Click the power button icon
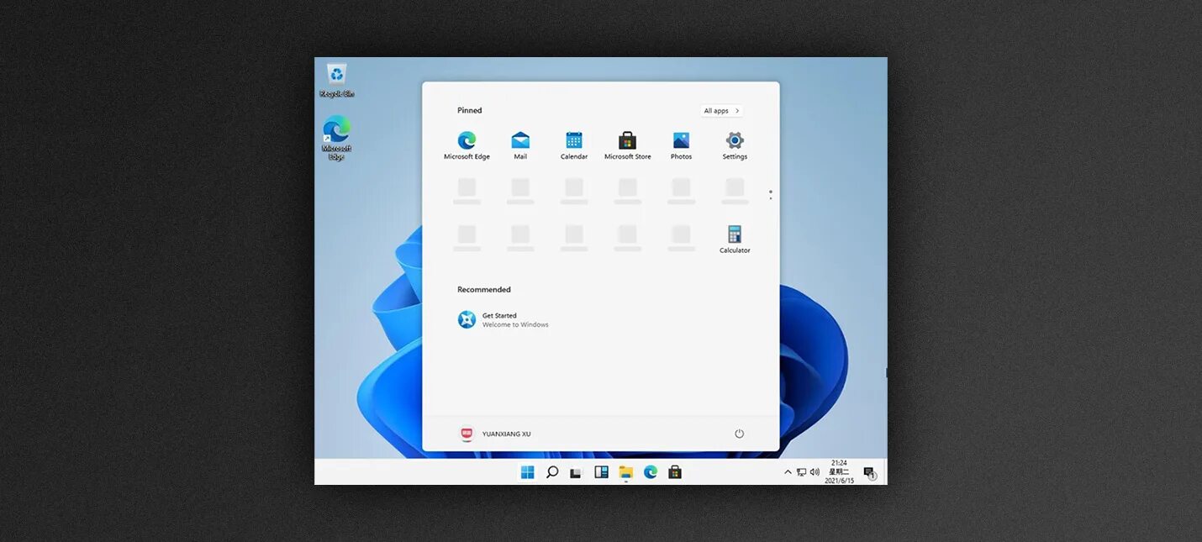 tap(740, 434)
